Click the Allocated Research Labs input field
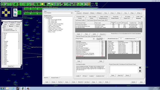Screen dimensions: 160x90 point(121,38)
